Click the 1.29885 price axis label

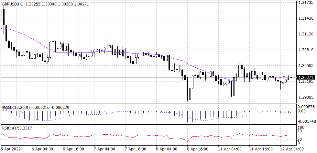[x=306, y=97]
